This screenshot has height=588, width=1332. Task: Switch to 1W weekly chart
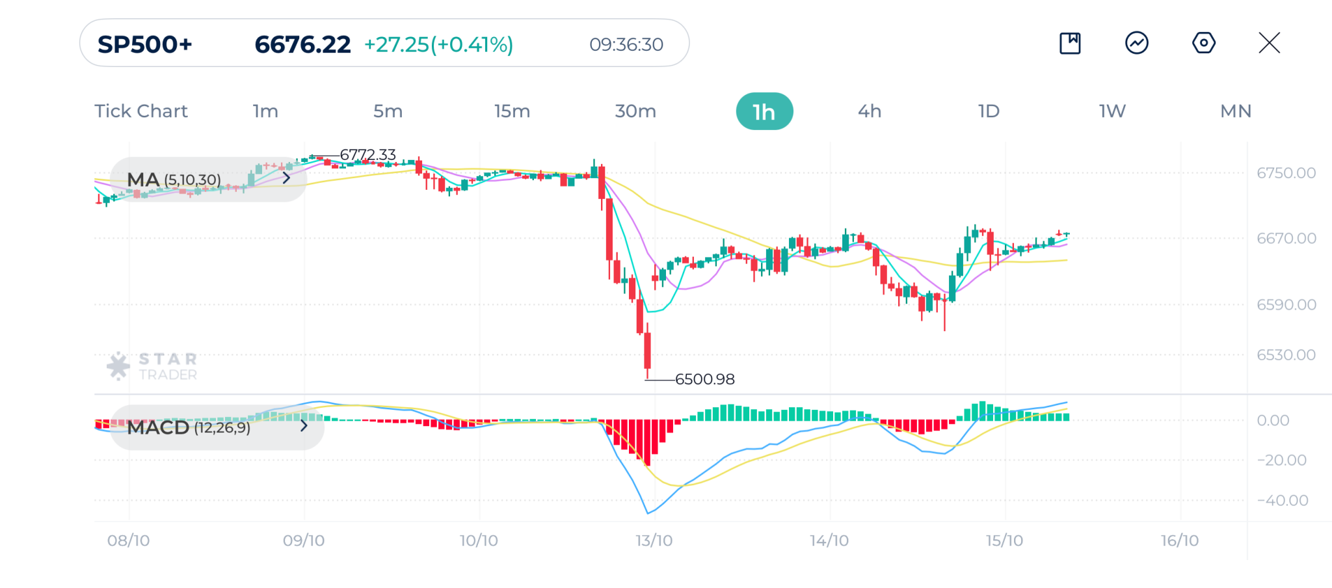point(1112,111)
